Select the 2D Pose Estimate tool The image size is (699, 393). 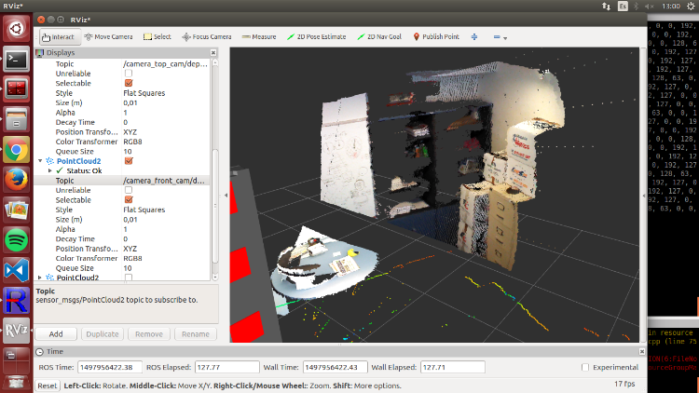click(x=316, y=36)
